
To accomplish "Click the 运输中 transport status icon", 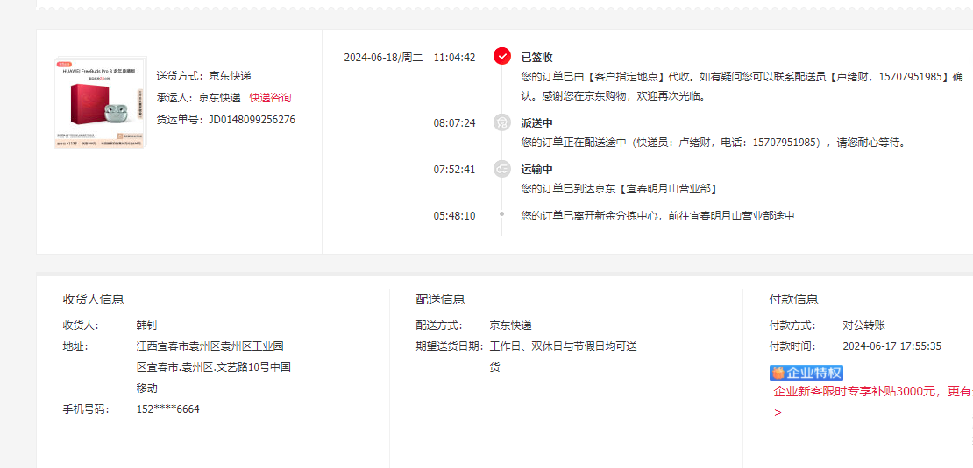I will 502,169.
